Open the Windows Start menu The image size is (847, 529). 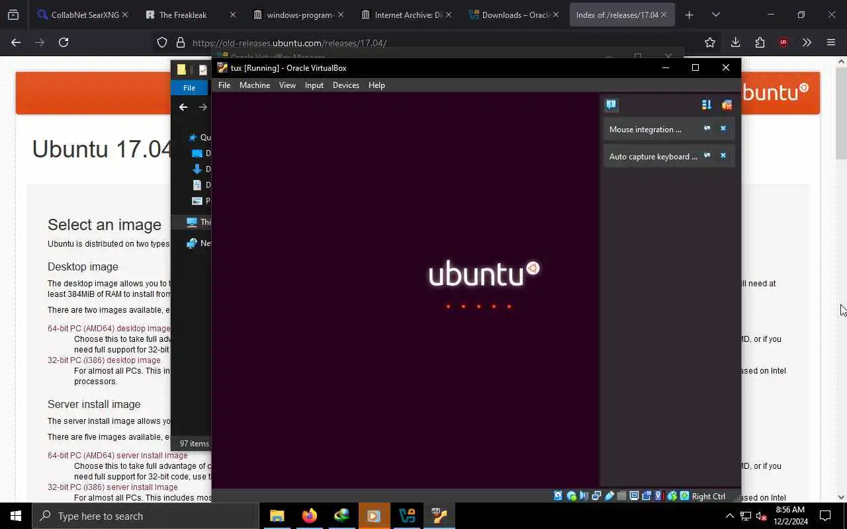(x=16, y=516)
